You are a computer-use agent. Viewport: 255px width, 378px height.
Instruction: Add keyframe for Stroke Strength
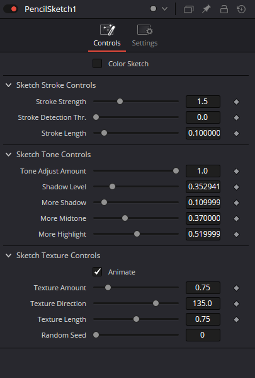237,102
